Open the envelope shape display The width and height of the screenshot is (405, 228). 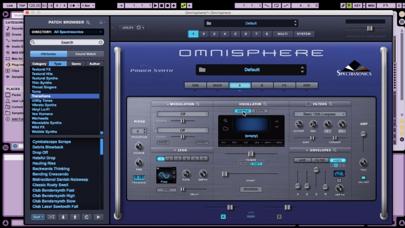[339, 174]
